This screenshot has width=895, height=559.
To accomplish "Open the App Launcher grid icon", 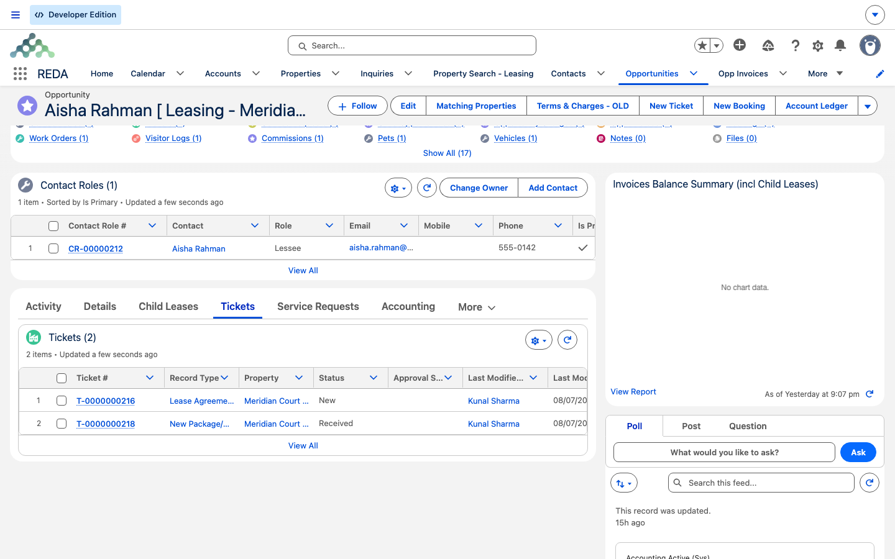I will coord(20,73).
